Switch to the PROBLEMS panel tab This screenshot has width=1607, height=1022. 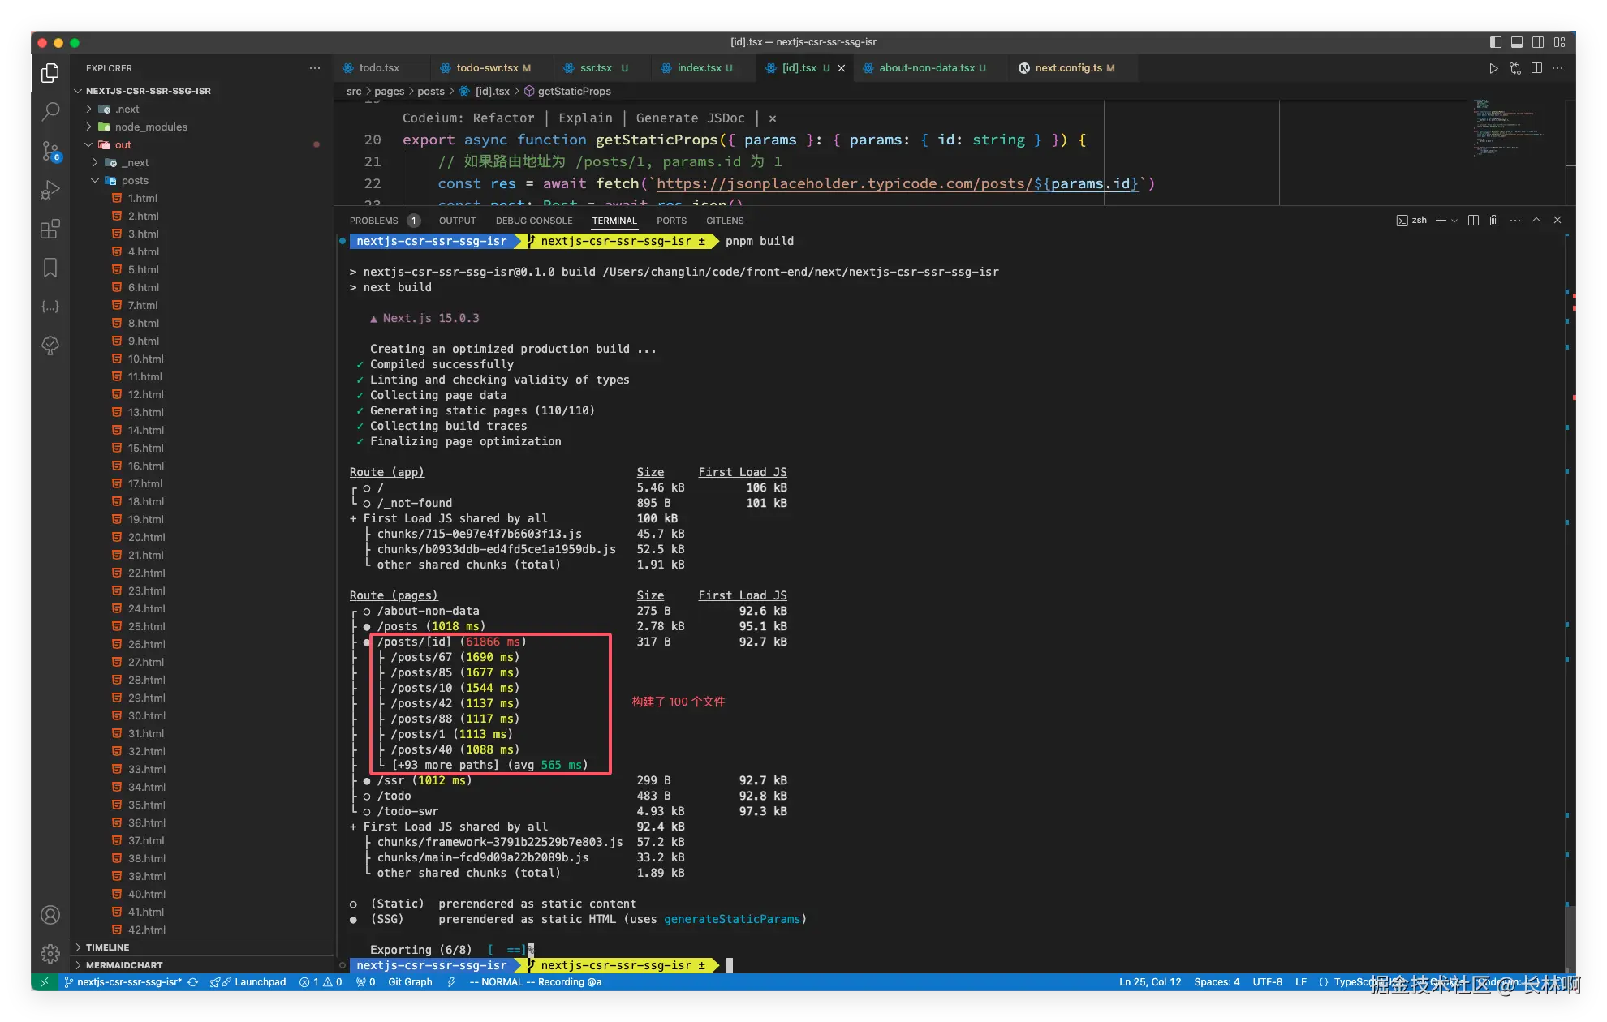[x=373, y=221]
